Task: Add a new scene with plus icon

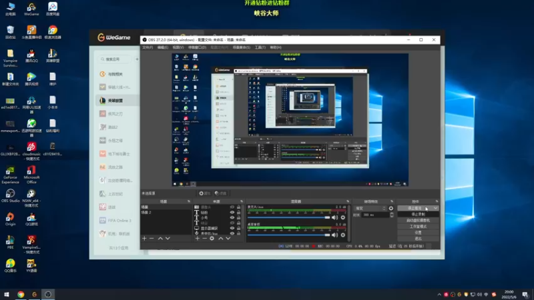Action: 144,239
